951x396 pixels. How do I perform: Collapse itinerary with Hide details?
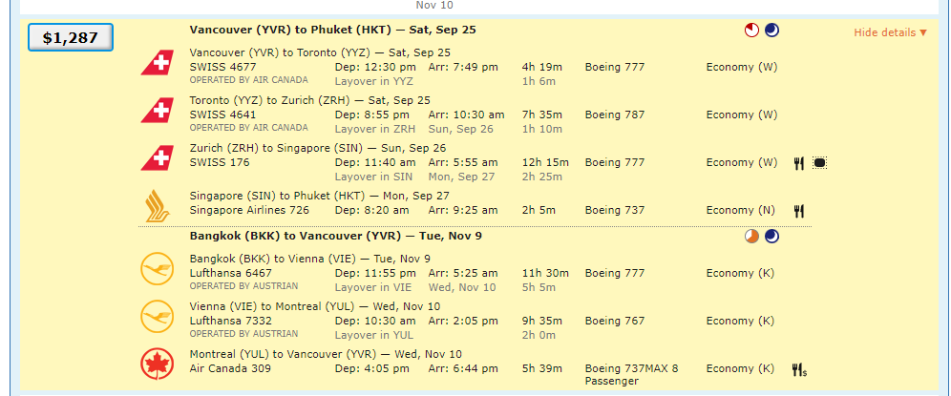coord(890,32)
